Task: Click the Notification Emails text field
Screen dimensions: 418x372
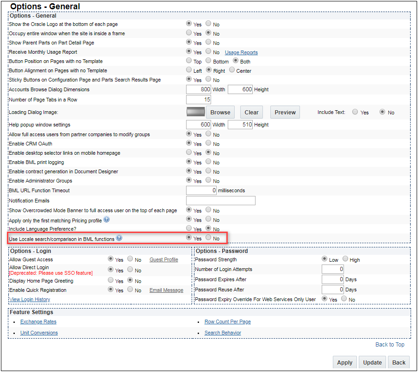Action: (x=221, y=201)
